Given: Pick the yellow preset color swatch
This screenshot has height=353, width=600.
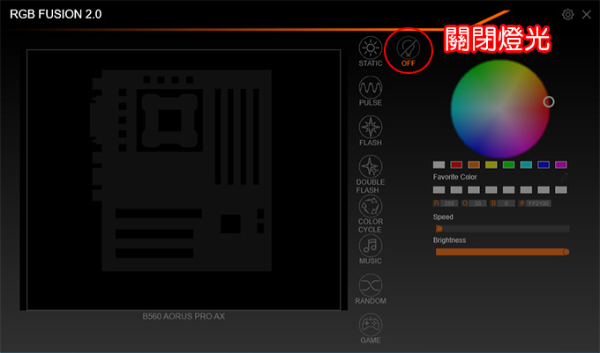Looking at the screenshot, I should (x=491, y=165).
